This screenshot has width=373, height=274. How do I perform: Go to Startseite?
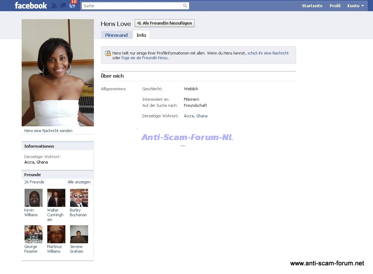pyautogui.click(x=312, y=6)
